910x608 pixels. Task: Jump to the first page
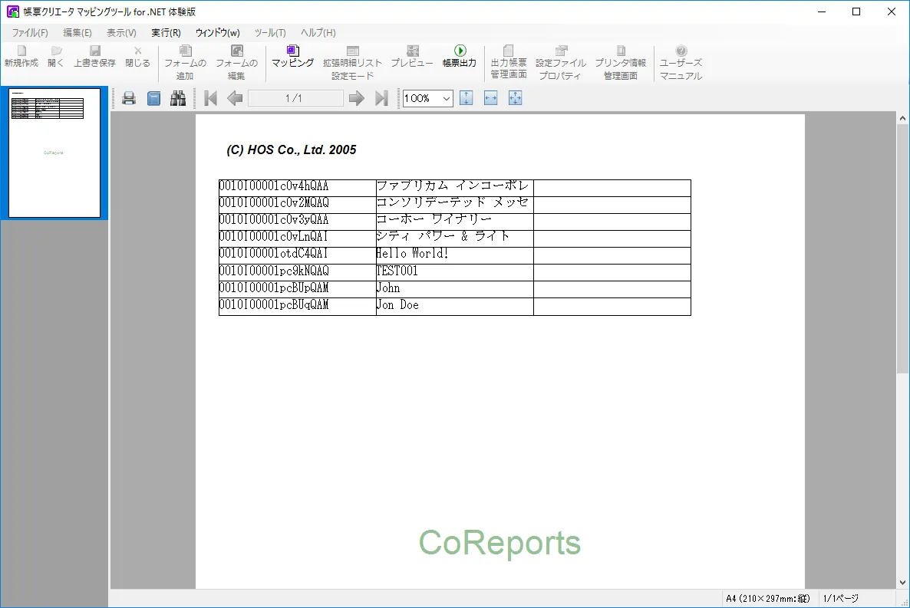coord(211,98)
